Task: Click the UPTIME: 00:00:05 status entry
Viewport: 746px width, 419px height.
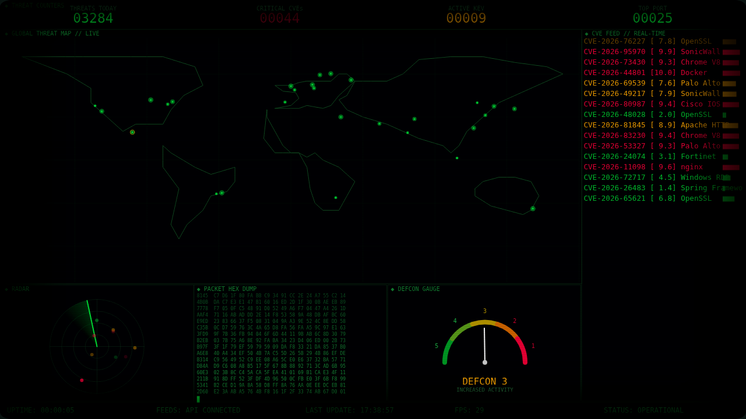Action: click(x=41, y=410)
